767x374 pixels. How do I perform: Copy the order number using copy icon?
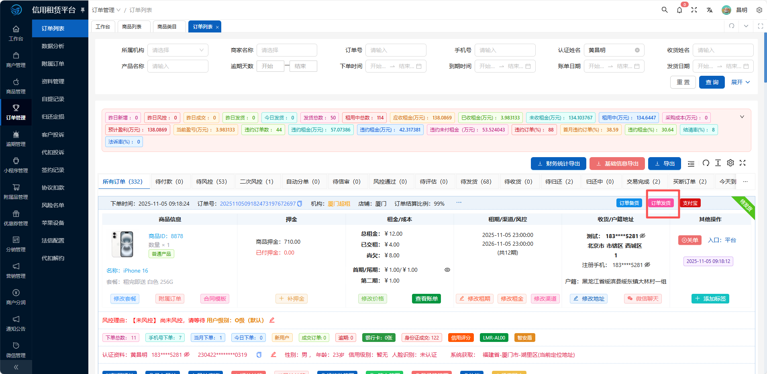[300, 204]
